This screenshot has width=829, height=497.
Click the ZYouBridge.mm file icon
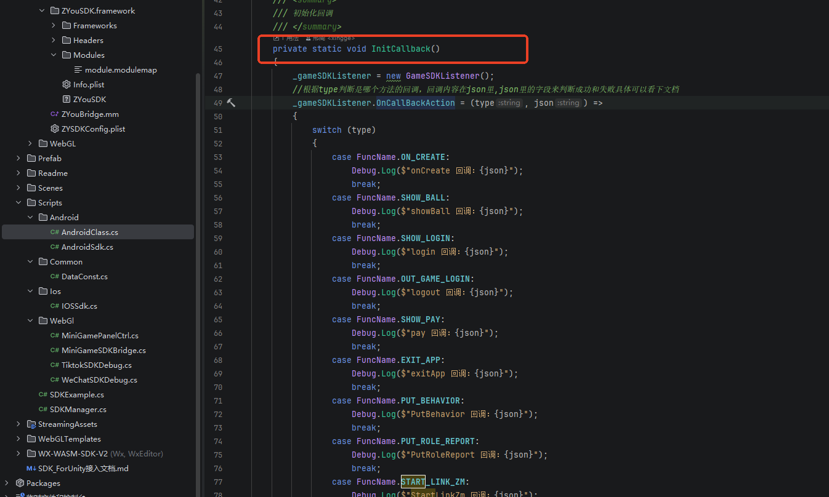[x=54, y=114]
